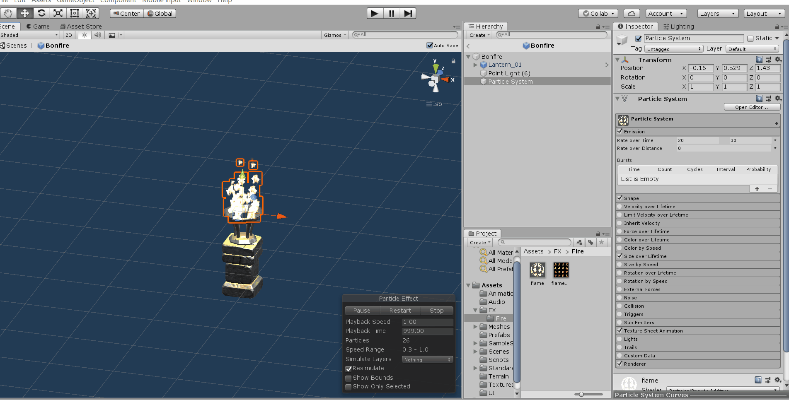
Task: Toggle the Collision module checkbox
Action: click(620, 306)
